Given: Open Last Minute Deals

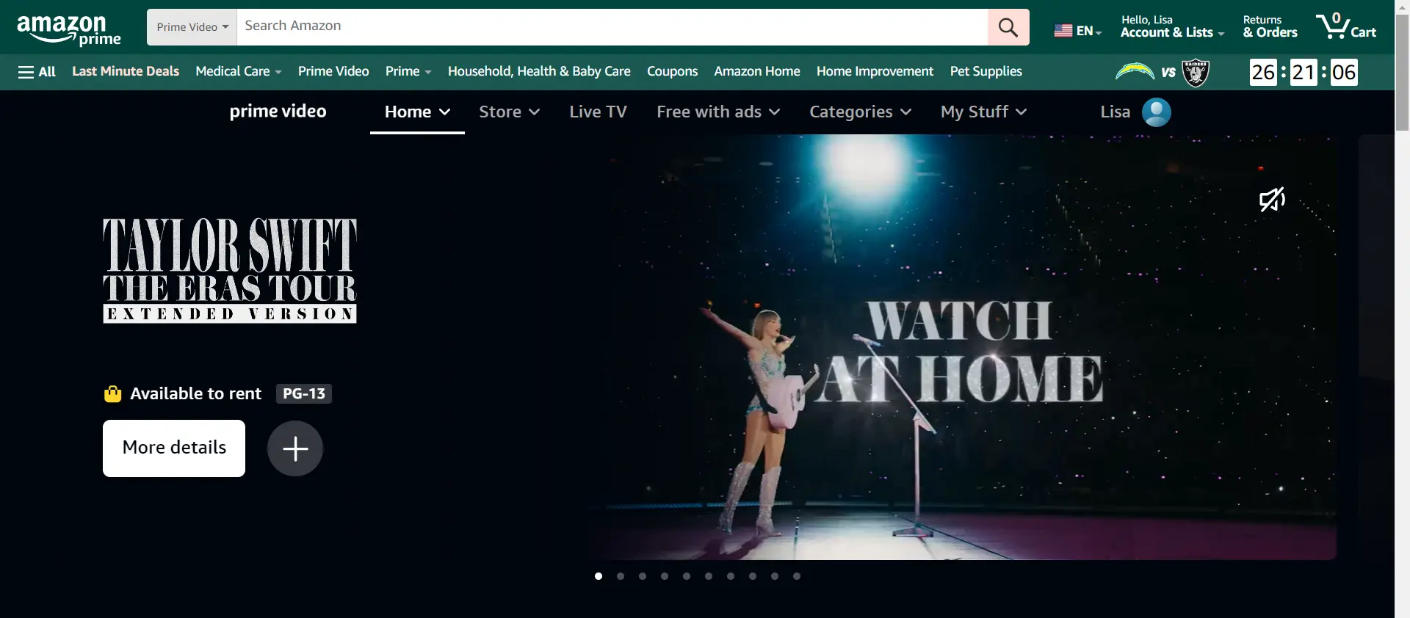Looking at the screenshot, I should [126, 71].
